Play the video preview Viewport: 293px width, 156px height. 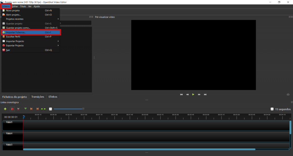click(193, 95)
